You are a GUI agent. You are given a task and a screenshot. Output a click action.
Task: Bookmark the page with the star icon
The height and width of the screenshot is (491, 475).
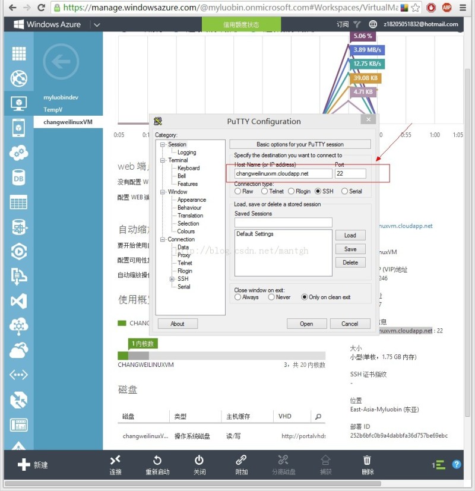[416, 8]
